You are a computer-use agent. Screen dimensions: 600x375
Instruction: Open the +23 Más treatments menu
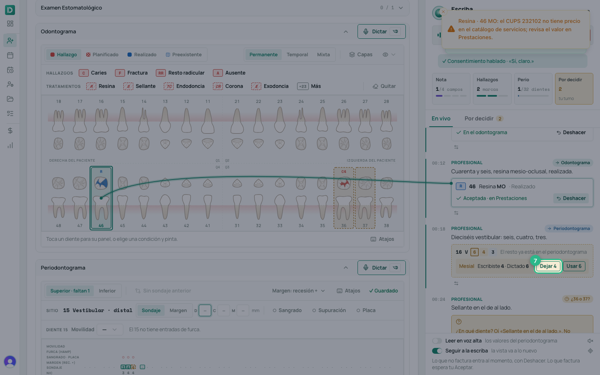tap(309, 86)
